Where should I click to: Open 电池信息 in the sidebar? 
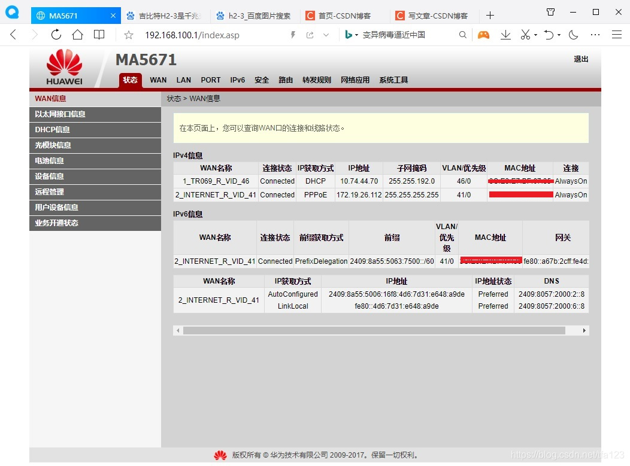(95, 161)
